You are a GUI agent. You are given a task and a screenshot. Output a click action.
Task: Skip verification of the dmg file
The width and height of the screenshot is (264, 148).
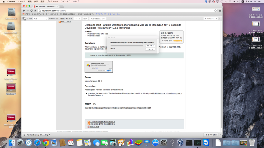[x=150, y=49]
